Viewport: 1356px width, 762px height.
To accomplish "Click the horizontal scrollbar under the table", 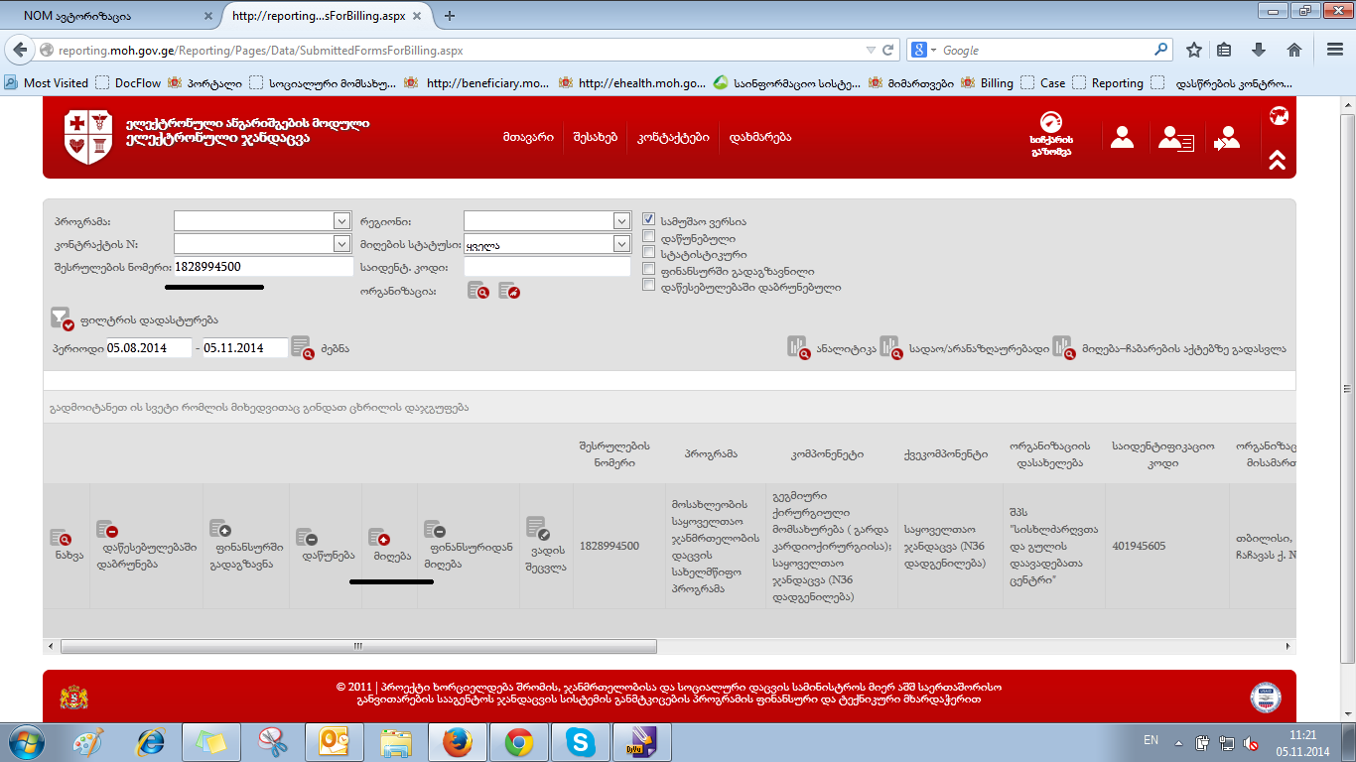I will click(357, 646).
